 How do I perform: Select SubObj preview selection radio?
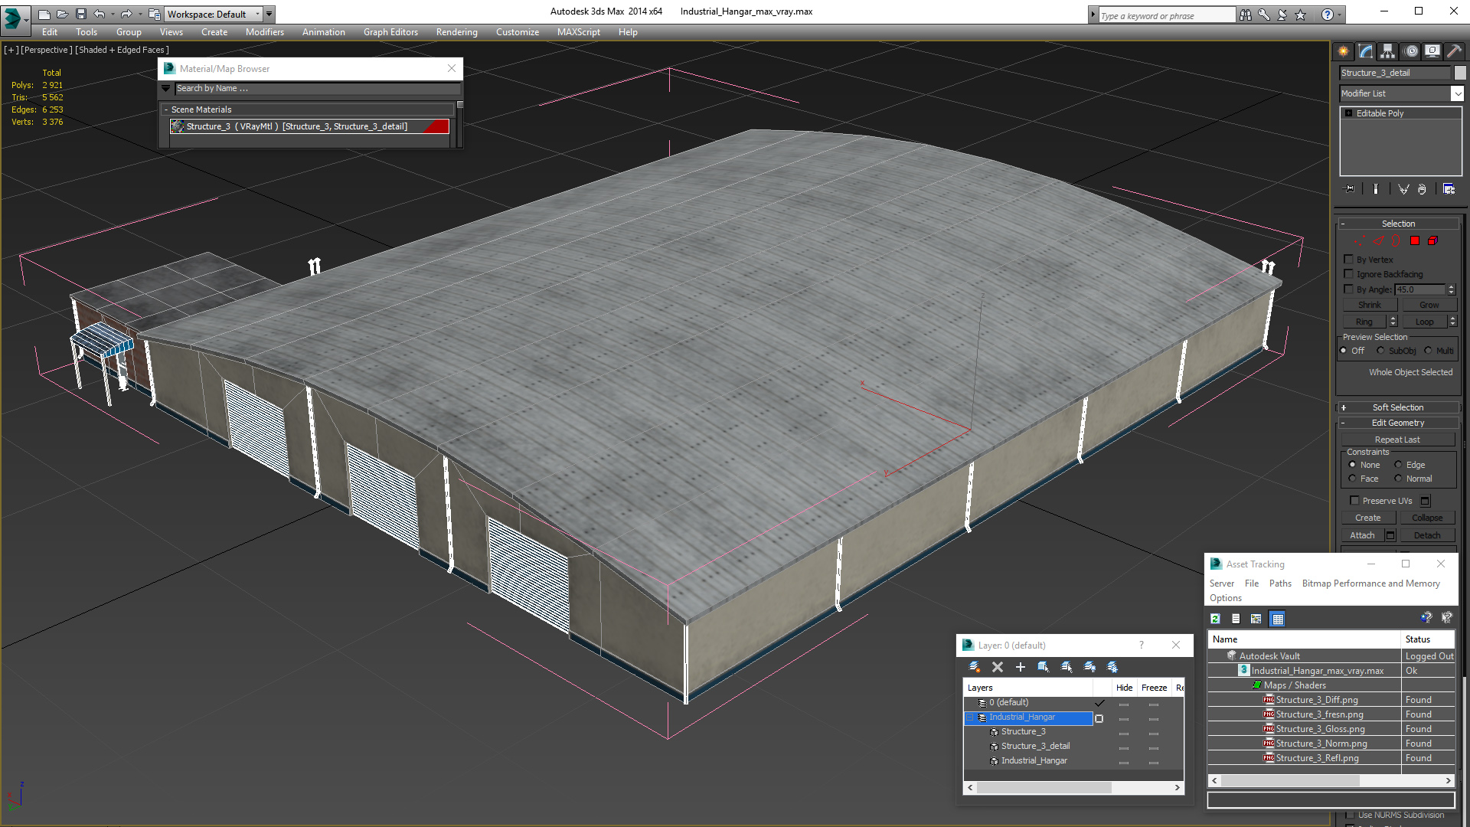[x=1380, y=351]
